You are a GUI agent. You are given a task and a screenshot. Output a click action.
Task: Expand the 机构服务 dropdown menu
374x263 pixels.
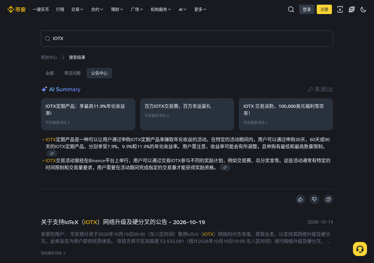(161, 9)
